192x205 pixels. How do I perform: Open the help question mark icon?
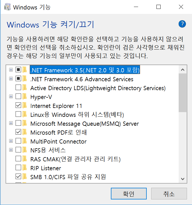tap(182, 24)
